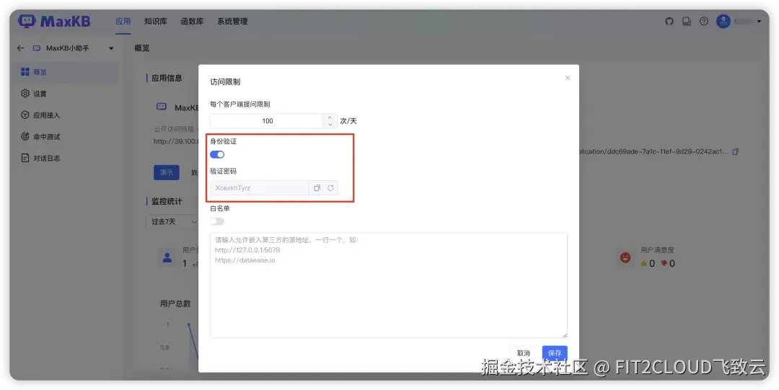Click the MaxKB logo
The image size is (779, 390).
(x=54, y=22)
